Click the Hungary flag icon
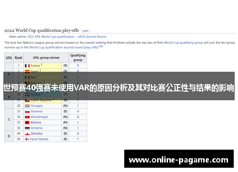 point(27,106)
